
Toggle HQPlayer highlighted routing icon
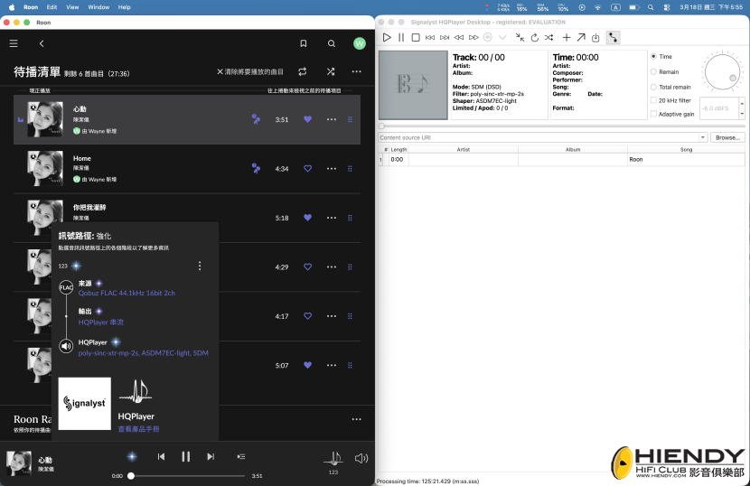[613, 37]
